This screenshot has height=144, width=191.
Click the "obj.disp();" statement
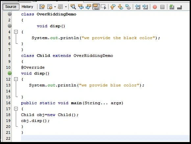pos(35,121)
